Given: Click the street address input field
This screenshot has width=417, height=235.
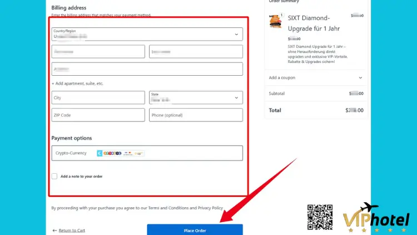Looking at the screenshot, I should pos(147,69).
